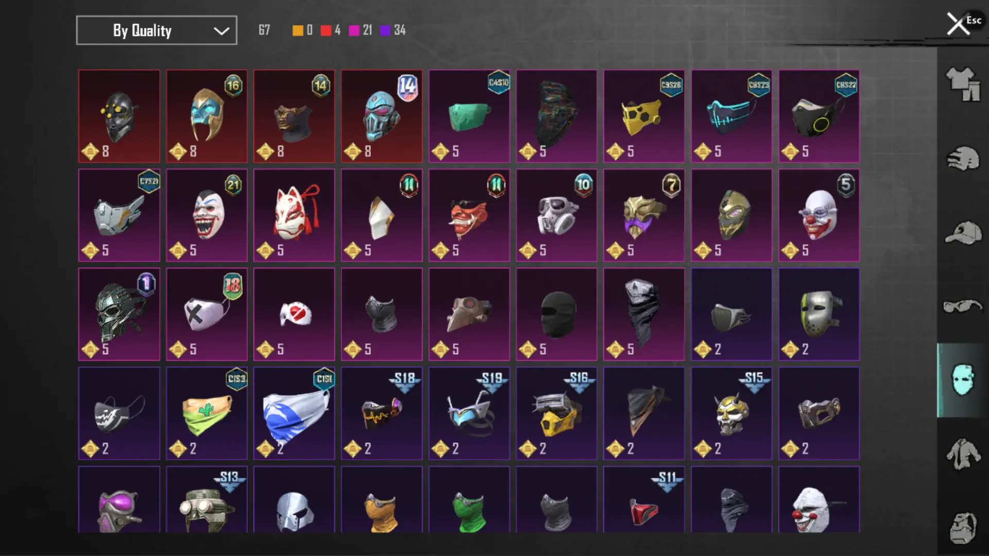Select the black balaclava mask item
Screen dimensions: 989x556
pyautogui.click(x=556, y=314)
